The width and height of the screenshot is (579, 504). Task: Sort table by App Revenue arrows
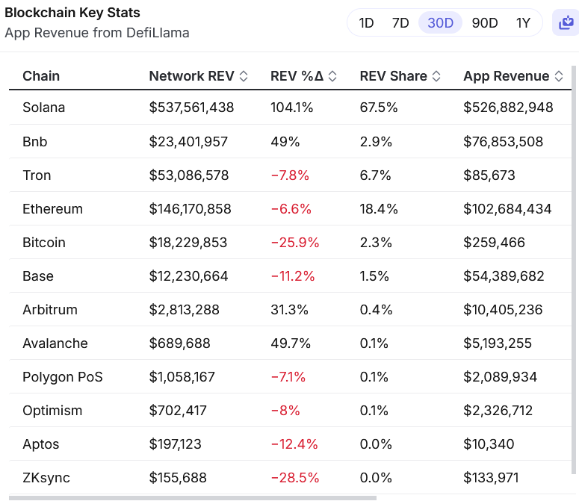(558, 76)
